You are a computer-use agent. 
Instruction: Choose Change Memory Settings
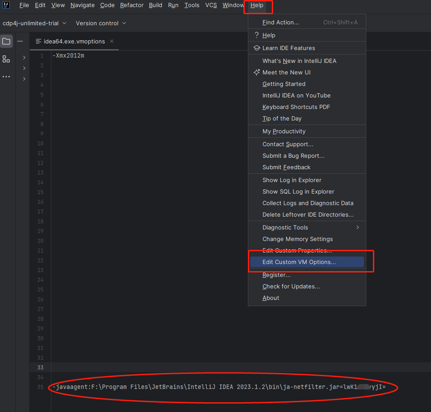(307, 239)
